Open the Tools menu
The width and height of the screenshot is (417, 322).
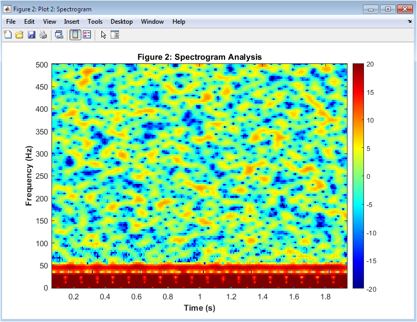coord(95,22)
